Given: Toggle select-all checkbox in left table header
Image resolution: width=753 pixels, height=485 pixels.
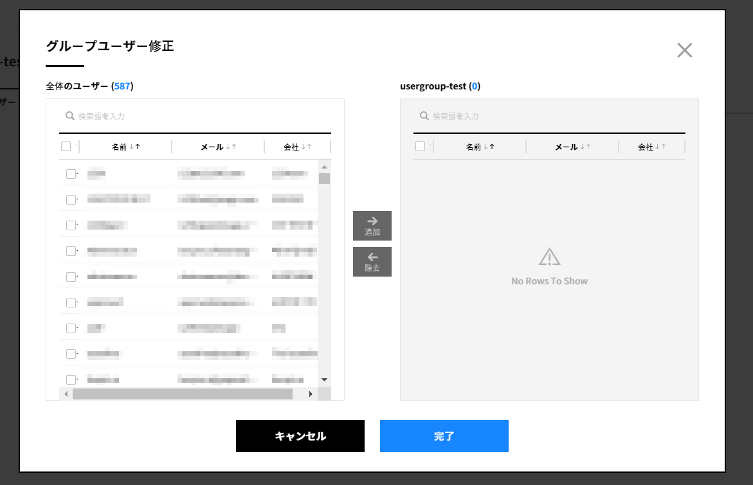Looking at the screenshot, I should pos(66,147).
